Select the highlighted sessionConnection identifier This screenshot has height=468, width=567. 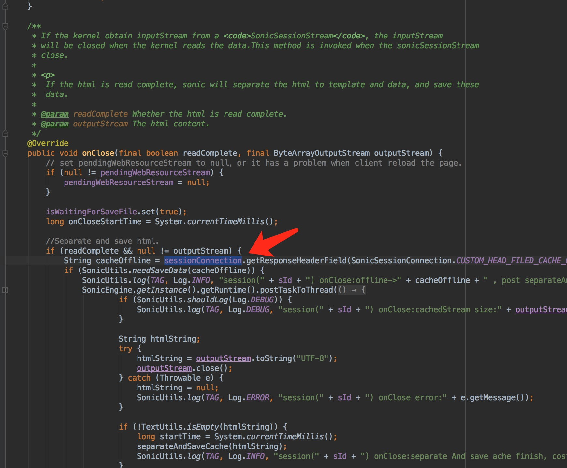[202, 260]
